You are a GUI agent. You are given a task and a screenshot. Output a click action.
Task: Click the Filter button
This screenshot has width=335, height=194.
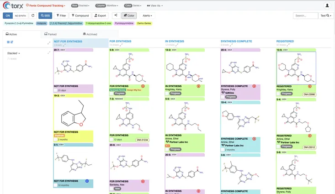[x=61, y=16]
